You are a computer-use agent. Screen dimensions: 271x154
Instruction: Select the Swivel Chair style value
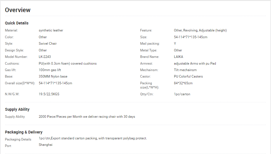point(48,44)
